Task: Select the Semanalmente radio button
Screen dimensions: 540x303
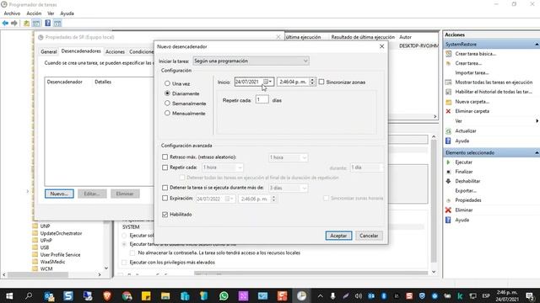Action: click(167, 103)
